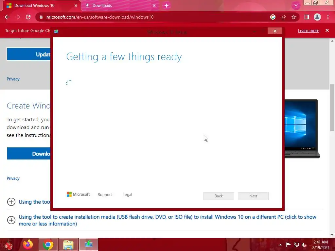Click the webpage vertical scrollbar thumb
This screenshot has height=251, width=335.
332,108
